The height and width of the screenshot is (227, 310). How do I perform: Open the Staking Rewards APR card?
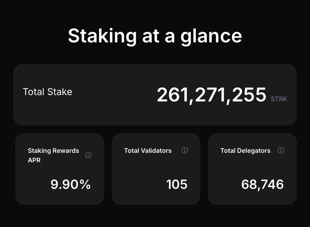pyautogui.click(x=60, y=169)
